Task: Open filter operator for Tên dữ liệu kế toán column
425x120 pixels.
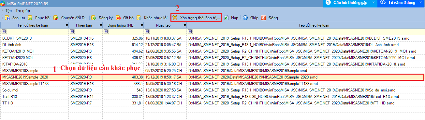Action: click(x=4, y=31)
